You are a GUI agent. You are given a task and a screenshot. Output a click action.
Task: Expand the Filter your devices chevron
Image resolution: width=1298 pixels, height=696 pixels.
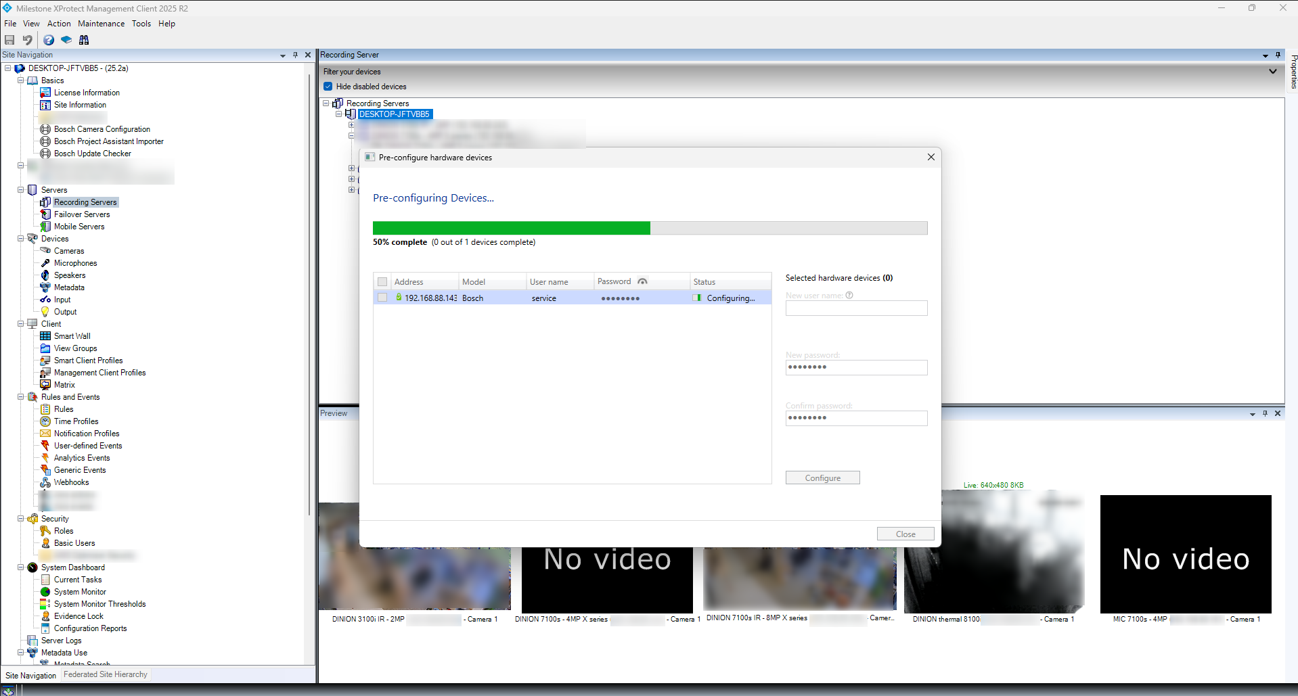1272,71
